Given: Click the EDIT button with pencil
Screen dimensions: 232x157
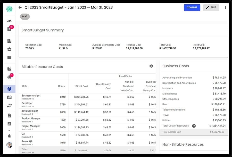Looking at the screenshot, I should [x=211, y=7].
